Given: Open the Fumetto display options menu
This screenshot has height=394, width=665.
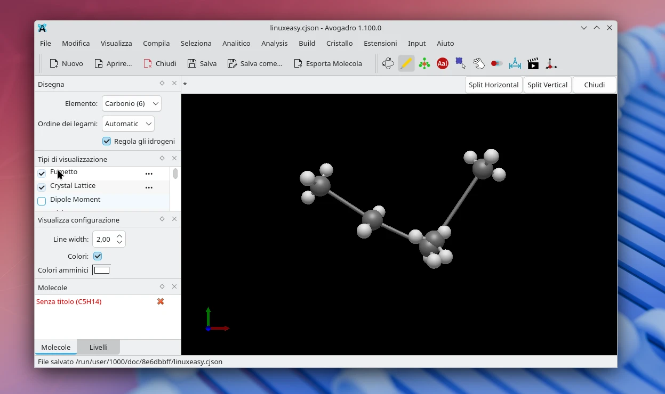Looking at the screenshot, I should (148, 173).
